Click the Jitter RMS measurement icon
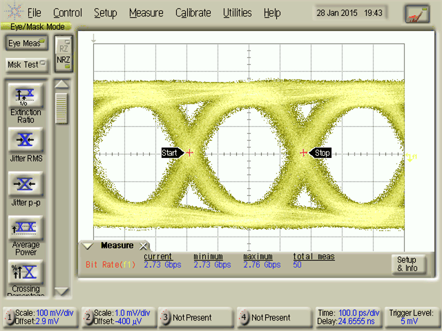The height and width of the screenshot is (331, 442). tap(26, 140)
